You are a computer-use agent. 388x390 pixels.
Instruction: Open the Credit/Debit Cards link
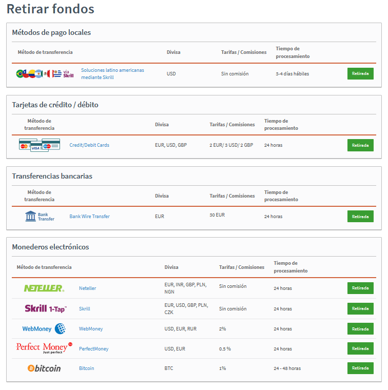pos(89,145)
